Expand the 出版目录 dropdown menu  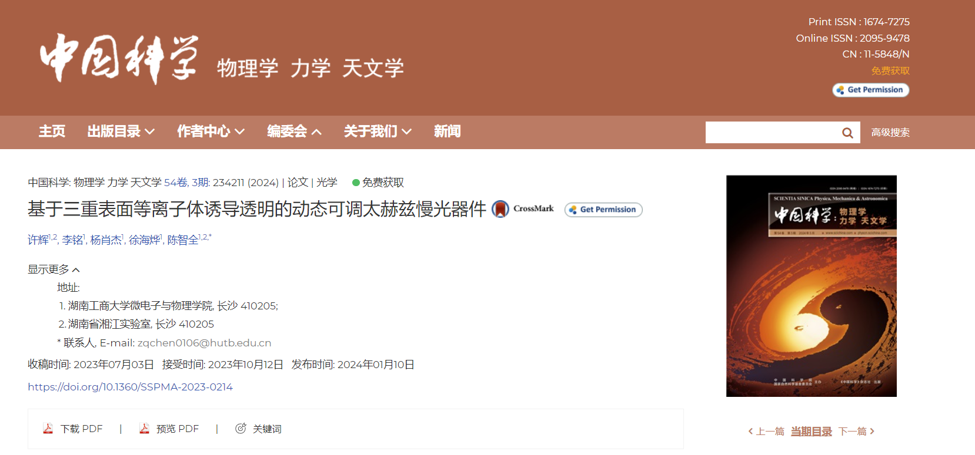(121, 132)
